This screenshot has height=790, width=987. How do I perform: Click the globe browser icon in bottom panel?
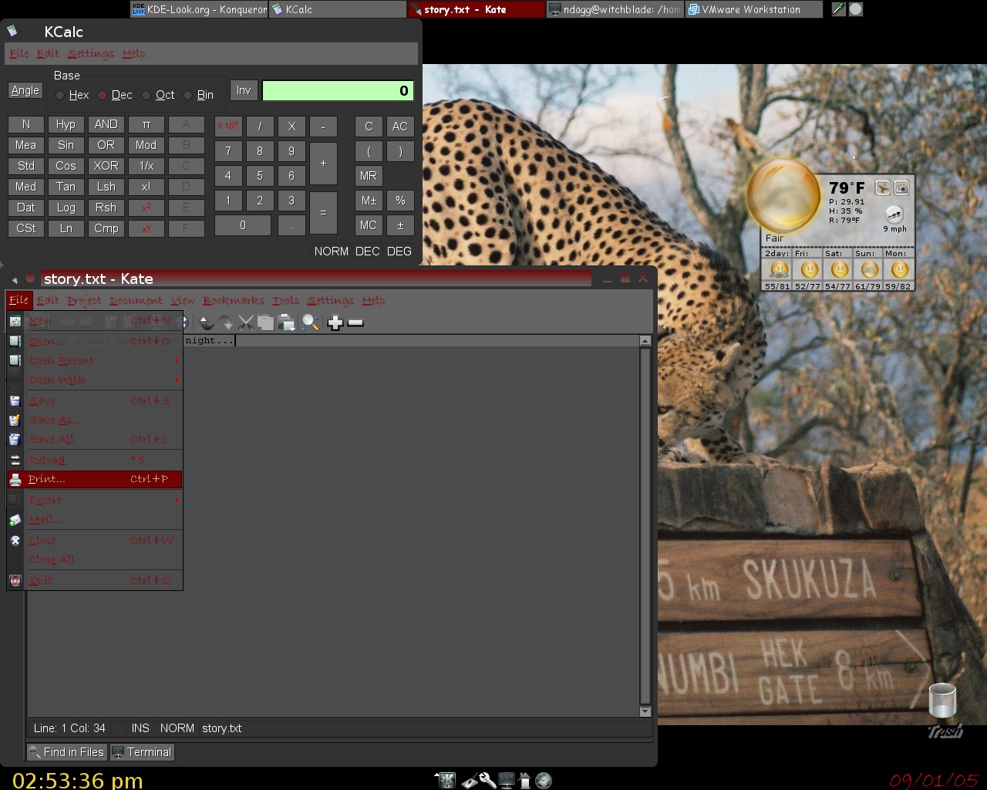click(x=544, y=781)
